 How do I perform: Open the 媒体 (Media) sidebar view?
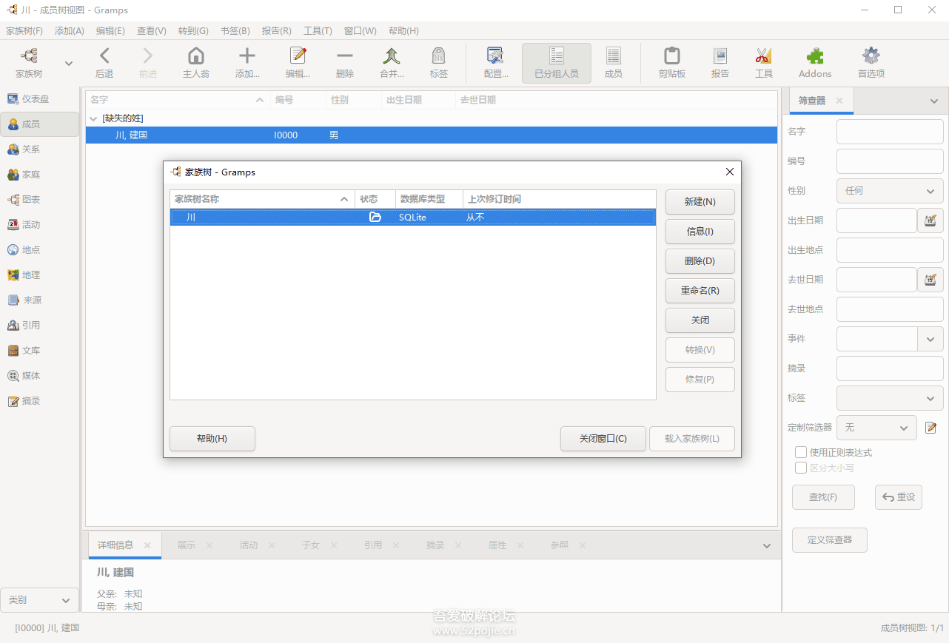pyautogui.click(x=39, y=375)
